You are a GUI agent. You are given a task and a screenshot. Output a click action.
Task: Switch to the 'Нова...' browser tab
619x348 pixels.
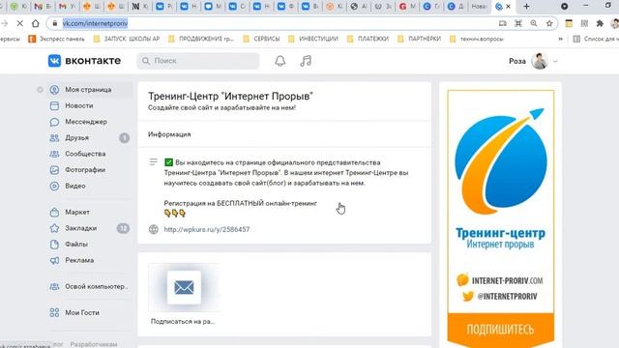pos(479,7)
